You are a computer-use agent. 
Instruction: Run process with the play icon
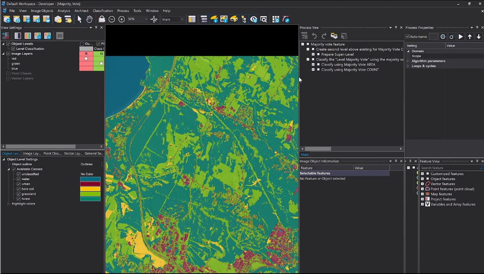point(461,36)
